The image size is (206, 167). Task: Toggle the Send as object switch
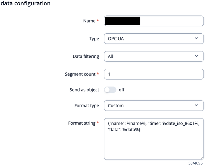[x=110, y=90]
